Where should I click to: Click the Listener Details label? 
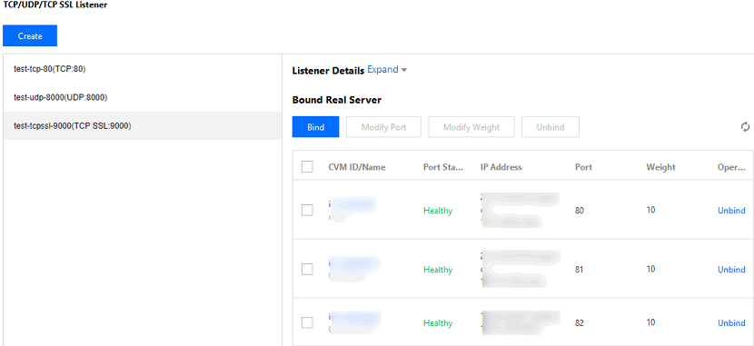328,71
